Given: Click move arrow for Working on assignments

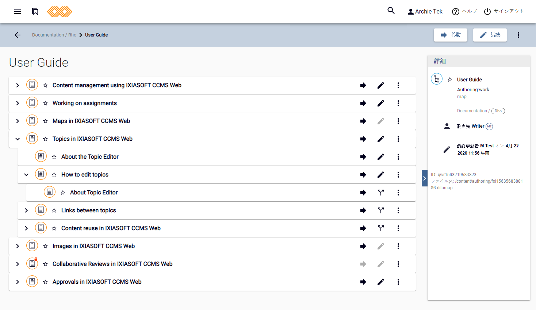Looking at the screenshot, I should click(363, 103).
